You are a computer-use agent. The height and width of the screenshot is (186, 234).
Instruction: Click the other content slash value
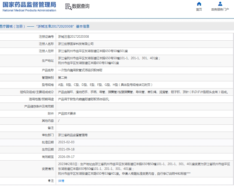(59, 121)
